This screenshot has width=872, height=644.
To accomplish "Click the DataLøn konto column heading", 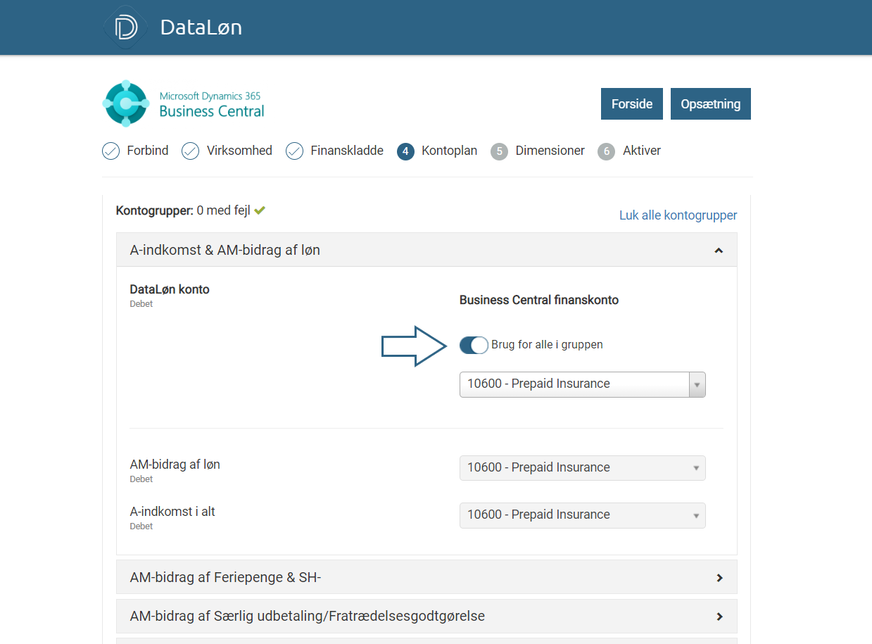I will tap(170, 289).
